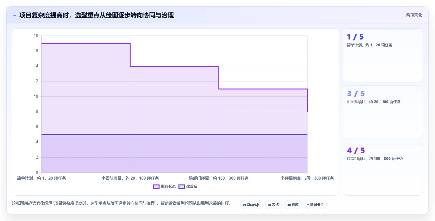
Task: Click y-axis value 2
Action: pyautogui.click(x=37, y=157)
